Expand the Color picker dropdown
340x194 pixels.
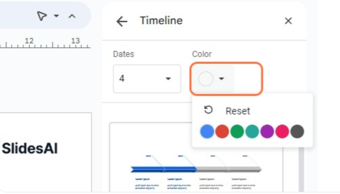tap(212, 79)
